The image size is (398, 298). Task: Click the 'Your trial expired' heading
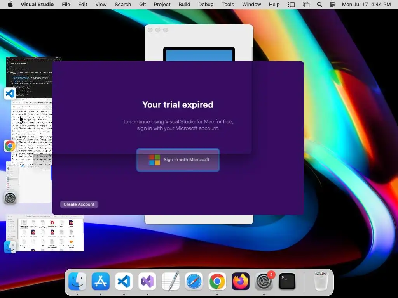[178, 105]
